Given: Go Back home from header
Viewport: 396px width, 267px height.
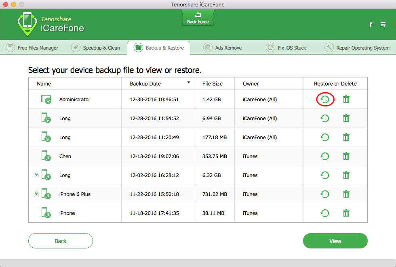Looking at the screenshot, I should (x=198, y=18).
